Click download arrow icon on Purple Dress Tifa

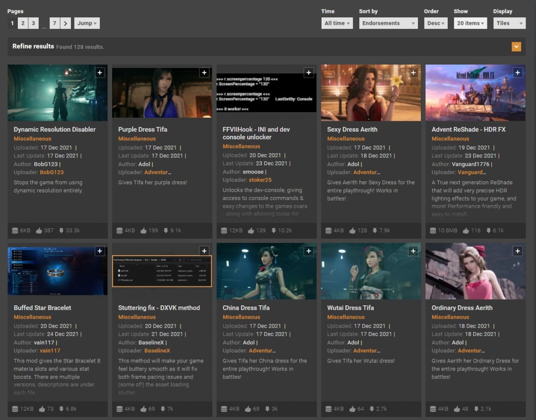coord(166,230)
